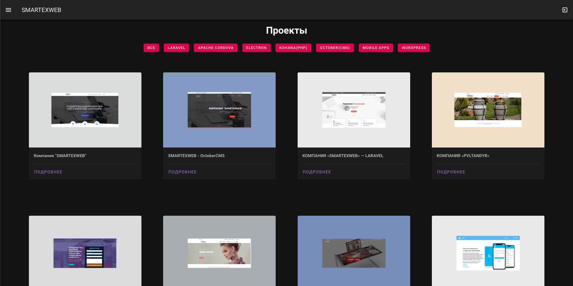Screen dimensions: 573x286
Task: Filter projects by Laravel
Action: click(176, 48)
